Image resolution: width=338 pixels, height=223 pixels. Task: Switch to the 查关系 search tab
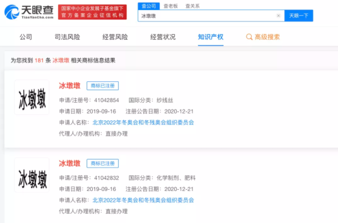[x=193, y=6]
